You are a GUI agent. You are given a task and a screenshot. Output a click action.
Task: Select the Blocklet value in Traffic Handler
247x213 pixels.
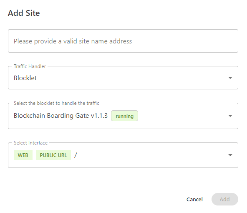pyautogui.click(x=25, y=78)
